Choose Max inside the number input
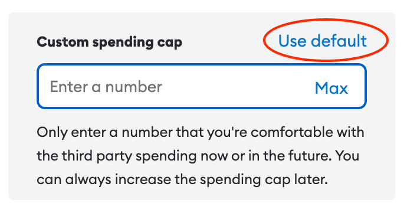Screen dimensions: 407x216 tap(331, 89)
